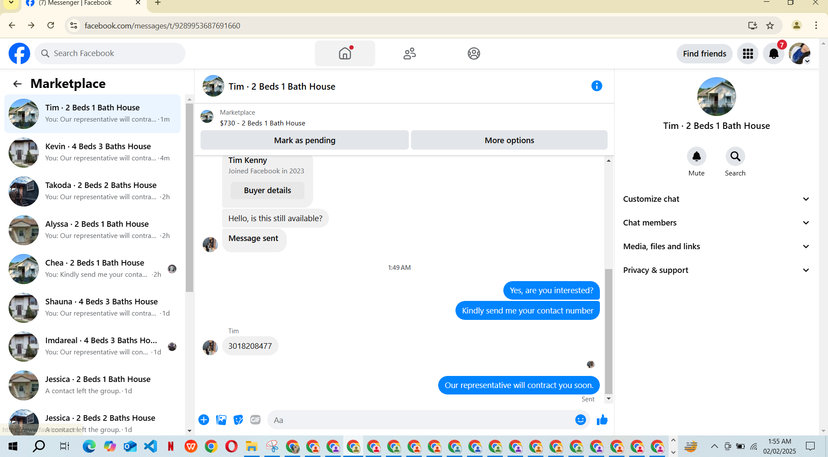Mute this conversation with bell icon
Screen dimensions: 828x457
coord(696,157)
